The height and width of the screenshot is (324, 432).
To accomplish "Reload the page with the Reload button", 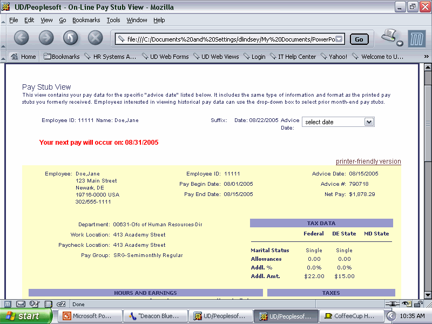I will tap(71, 38).
